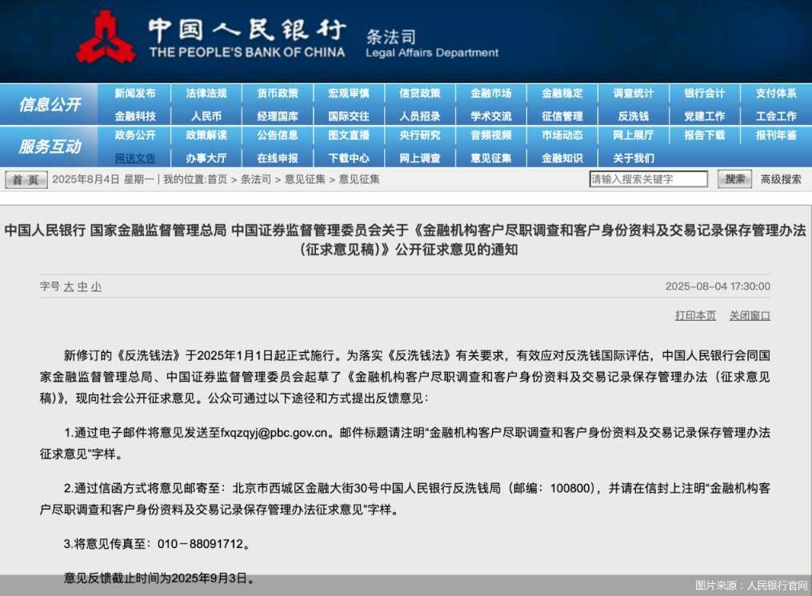Go to the 宏观审慎 section

click(x=349, y=94)
